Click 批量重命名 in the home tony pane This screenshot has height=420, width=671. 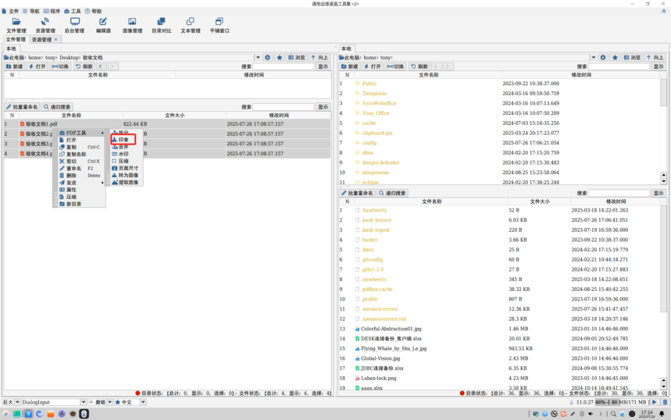(x=357, y=193)
